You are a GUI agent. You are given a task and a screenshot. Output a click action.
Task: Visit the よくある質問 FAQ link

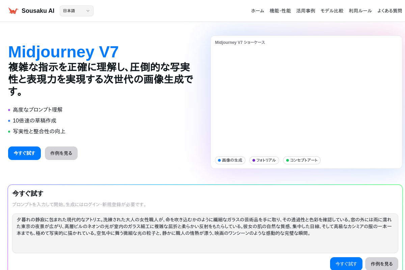coord(389,11)
